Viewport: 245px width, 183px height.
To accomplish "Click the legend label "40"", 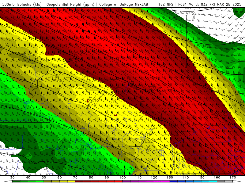I will (x=28, y=178).
